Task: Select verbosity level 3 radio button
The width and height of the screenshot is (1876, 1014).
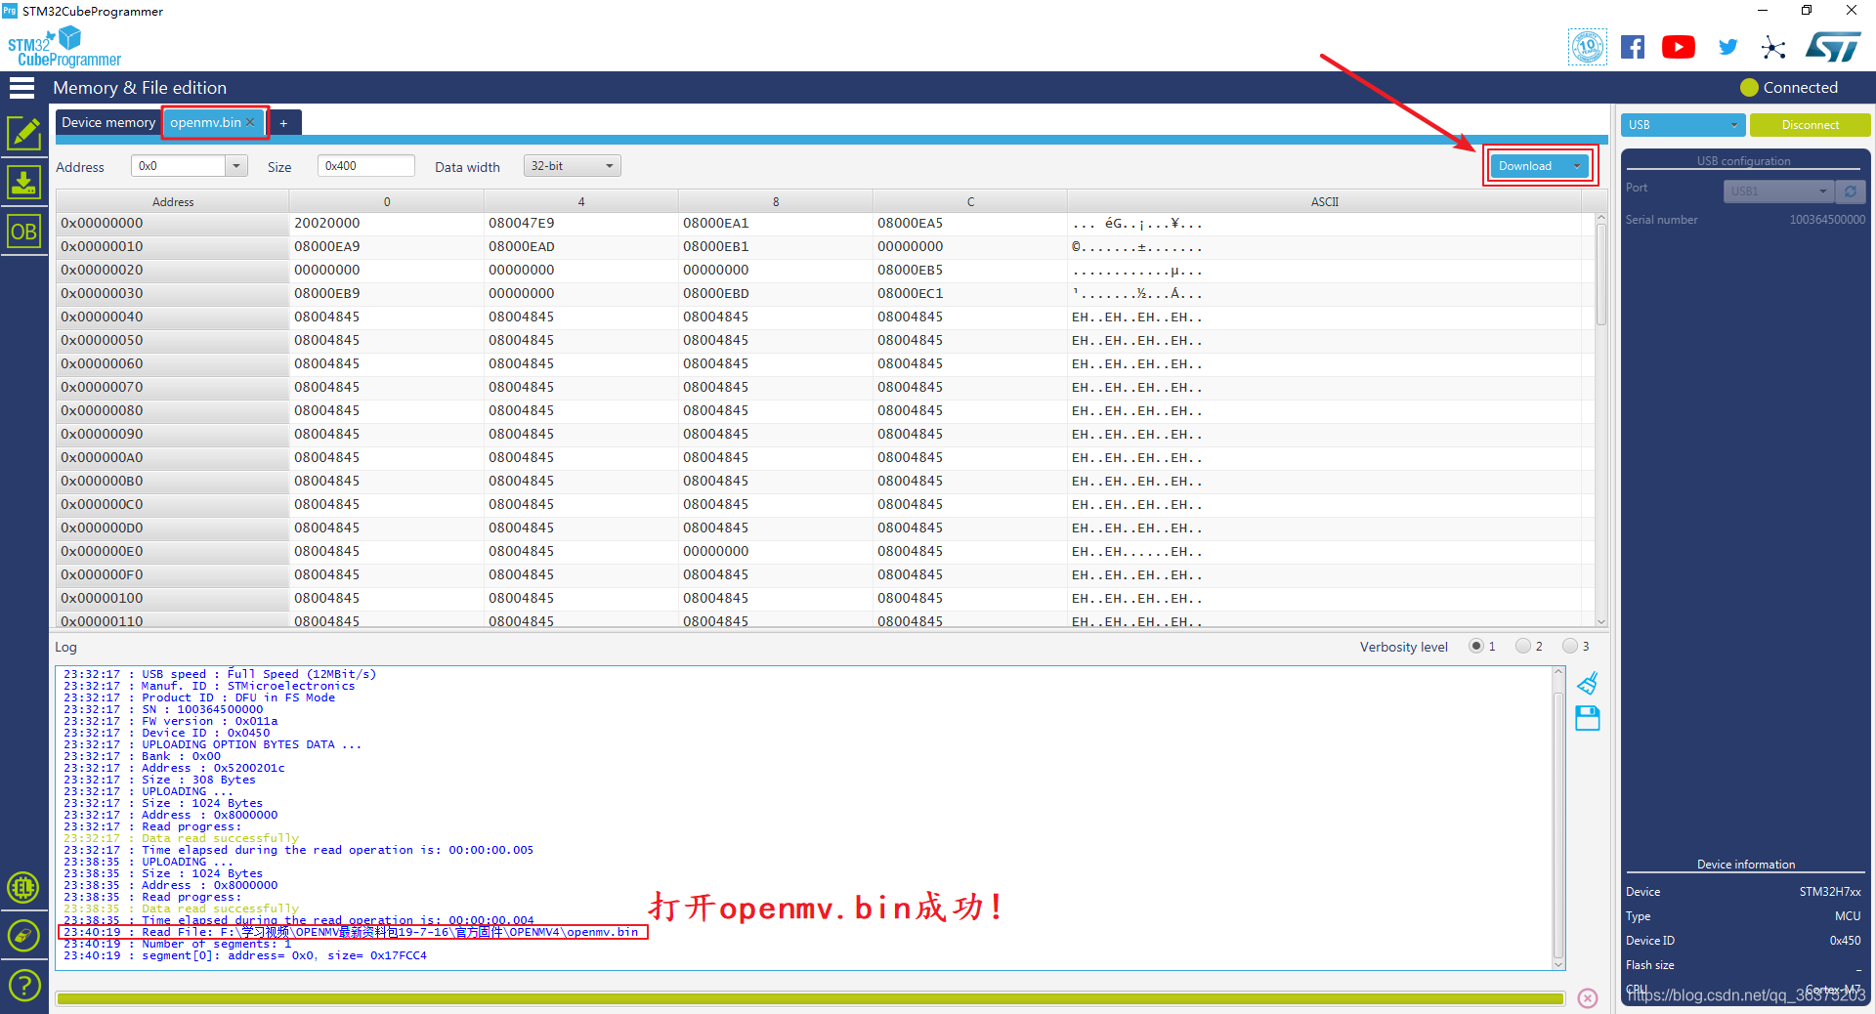Action: pyautogui.click(x=1568, y=646)
